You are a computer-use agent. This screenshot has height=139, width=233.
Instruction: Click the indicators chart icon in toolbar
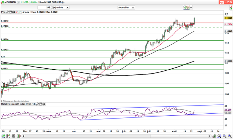pos(186,8)
